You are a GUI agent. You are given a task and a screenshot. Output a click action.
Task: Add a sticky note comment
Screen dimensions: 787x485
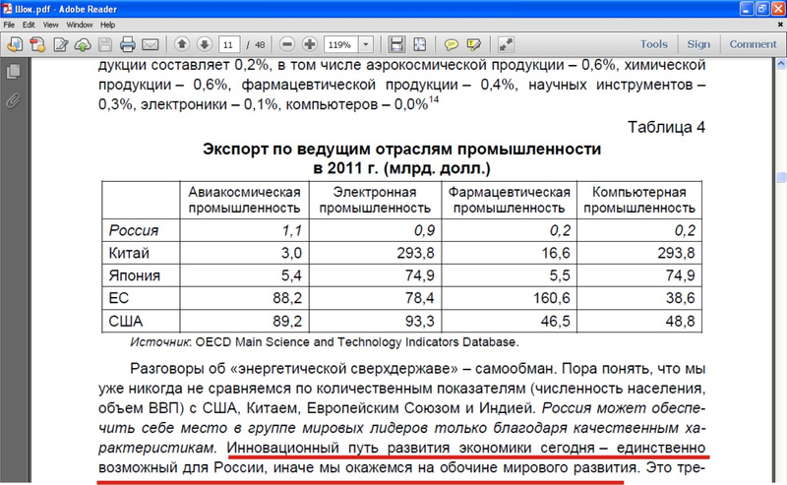(x=452, y=44)
